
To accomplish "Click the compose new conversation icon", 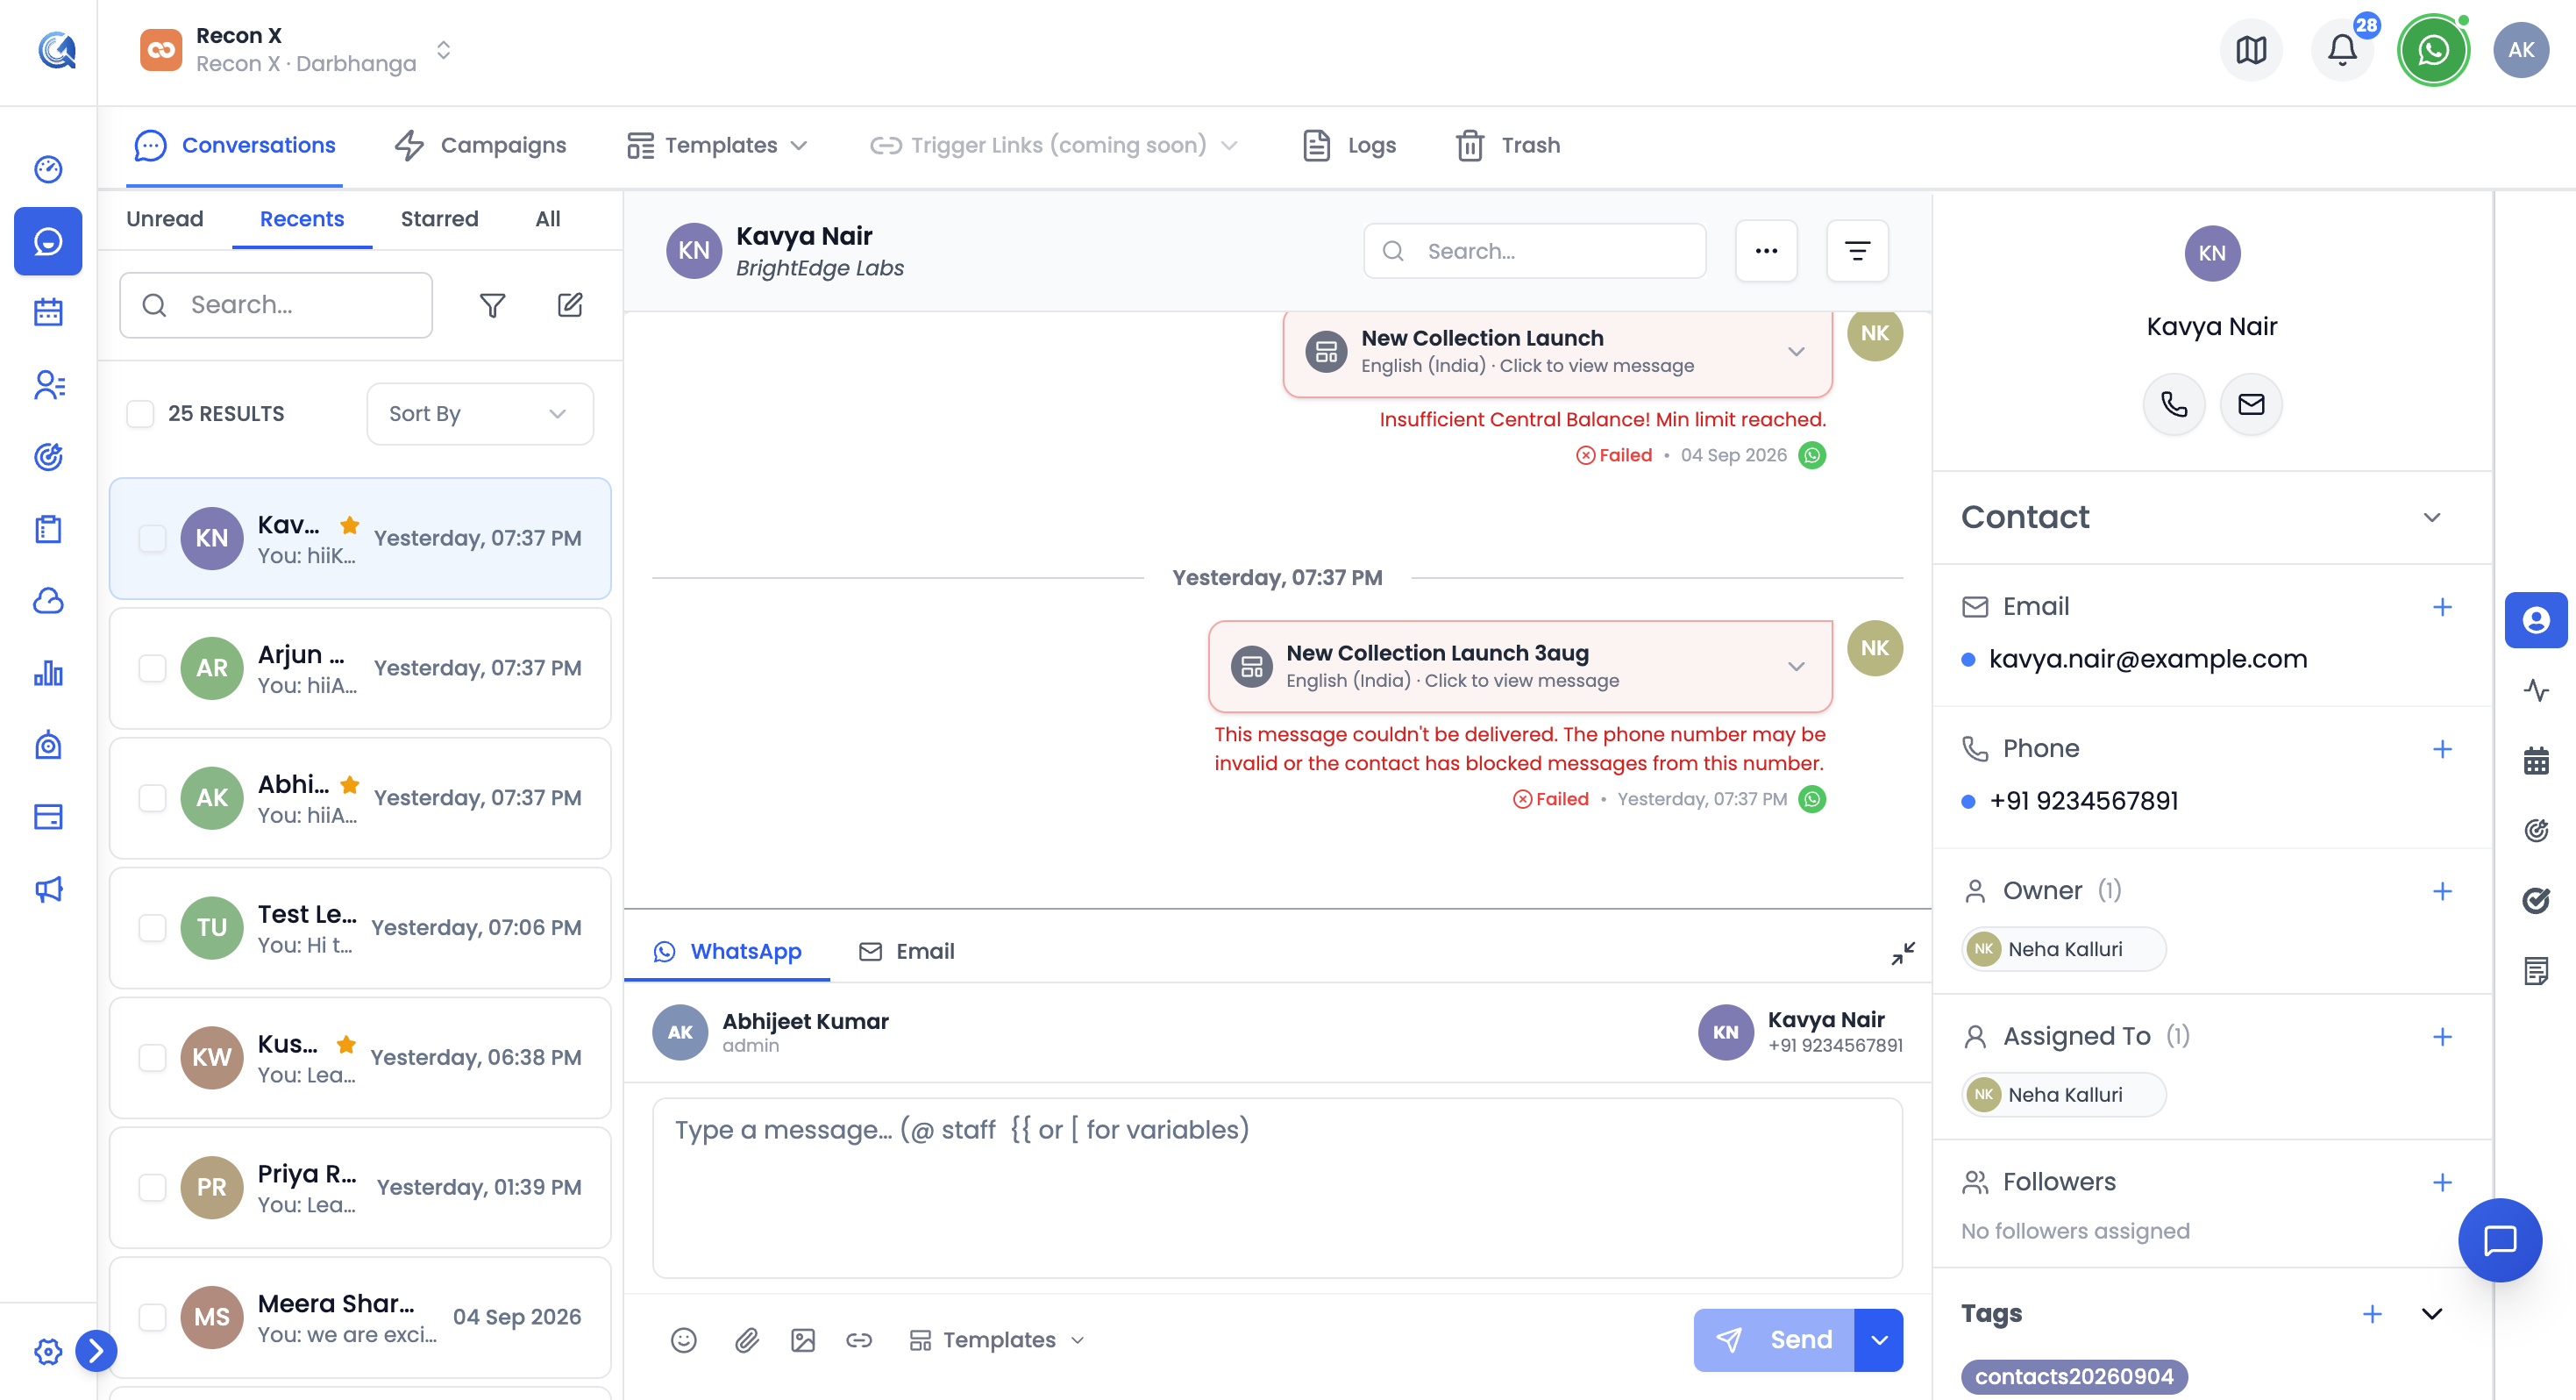I will [x=570, y=304].
